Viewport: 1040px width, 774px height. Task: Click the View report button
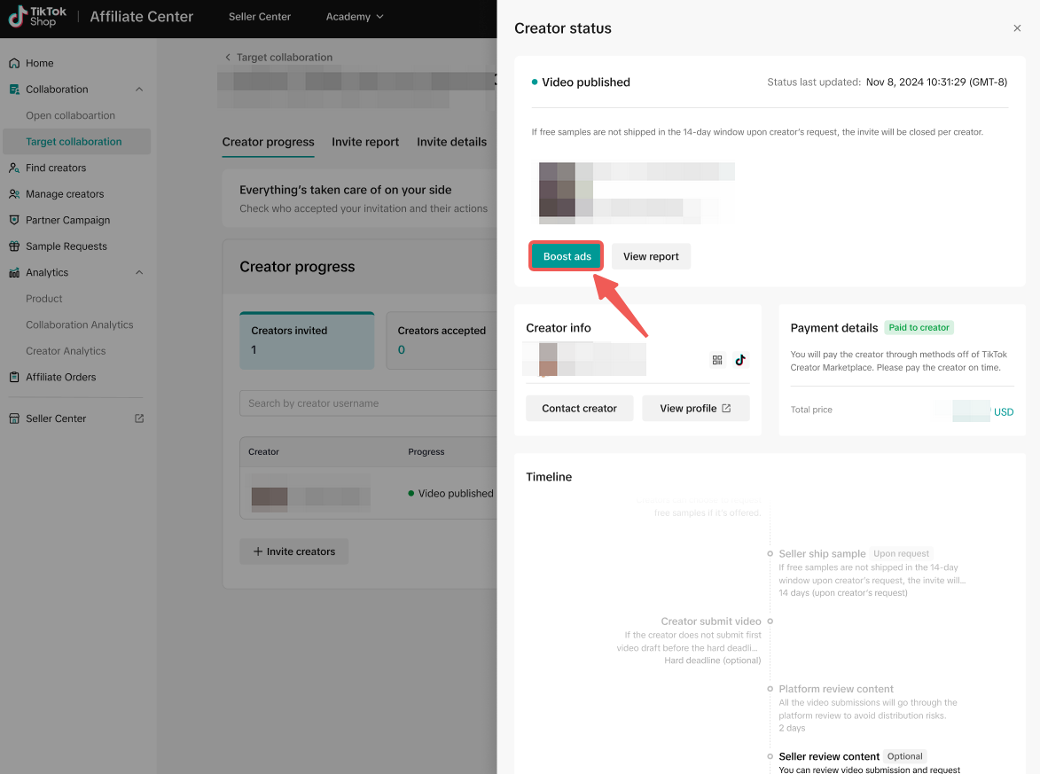click(651, 256)
